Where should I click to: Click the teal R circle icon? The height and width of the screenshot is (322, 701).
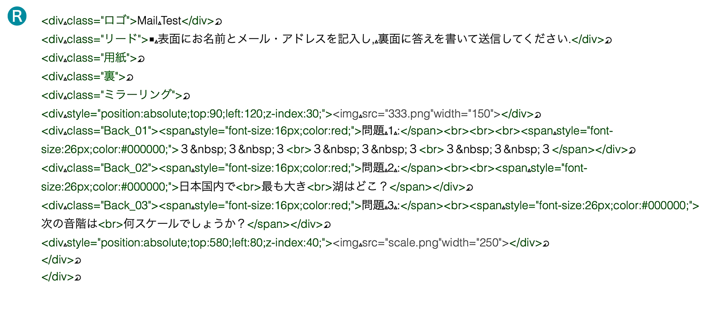17,17
